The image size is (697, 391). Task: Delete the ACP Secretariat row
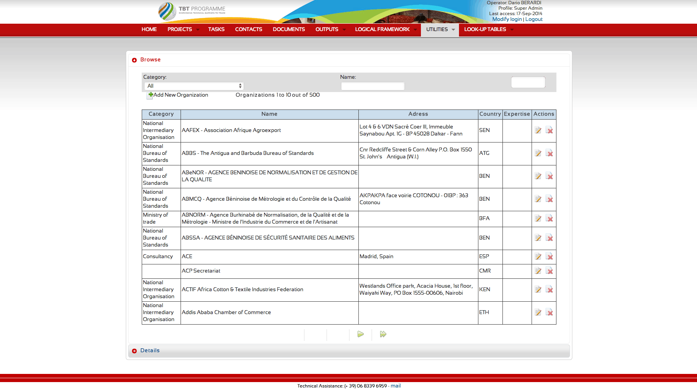pos(549,271)
